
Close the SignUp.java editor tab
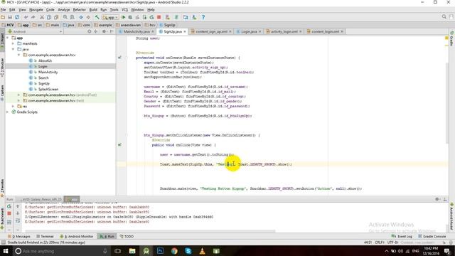pos(185,31)
